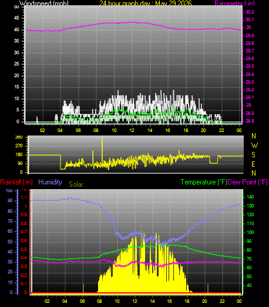Click the "12" hour label under the windspeed graph
This screenshot has height=307, width=269.
pyautogui.click(x=132, y=130)
